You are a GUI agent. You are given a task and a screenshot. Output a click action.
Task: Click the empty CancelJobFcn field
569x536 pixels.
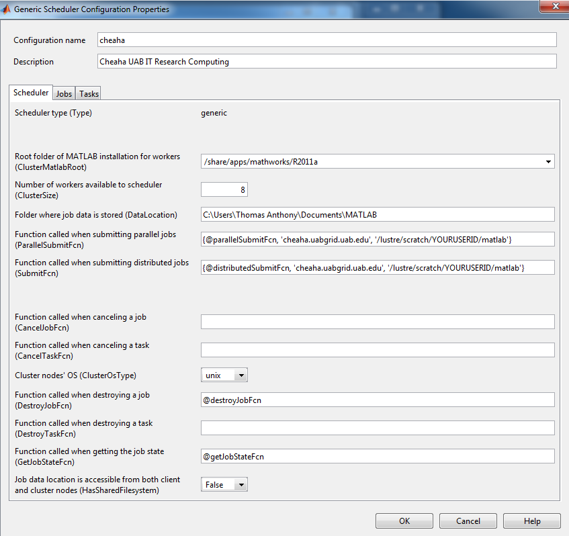pos(378,322)
